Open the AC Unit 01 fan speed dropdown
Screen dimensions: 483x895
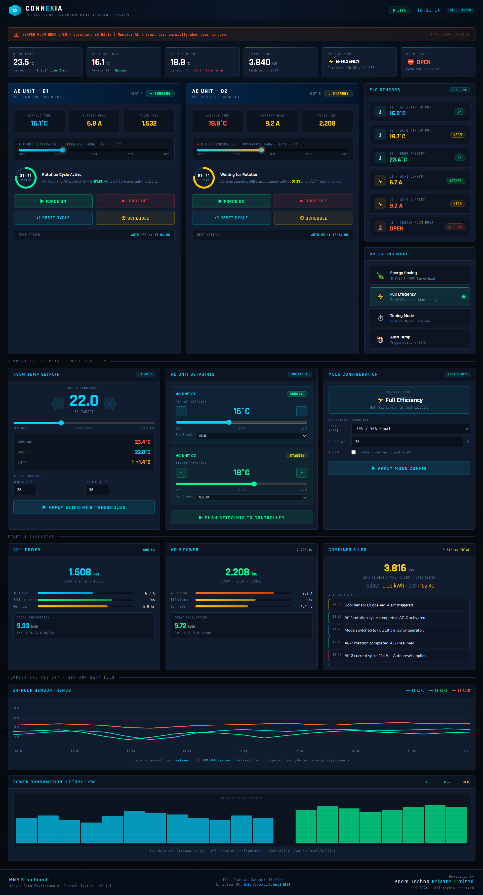(x=252, y=436)
